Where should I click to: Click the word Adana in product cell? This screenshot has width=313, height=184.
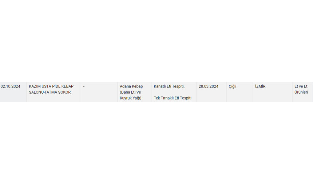[126, 86]
